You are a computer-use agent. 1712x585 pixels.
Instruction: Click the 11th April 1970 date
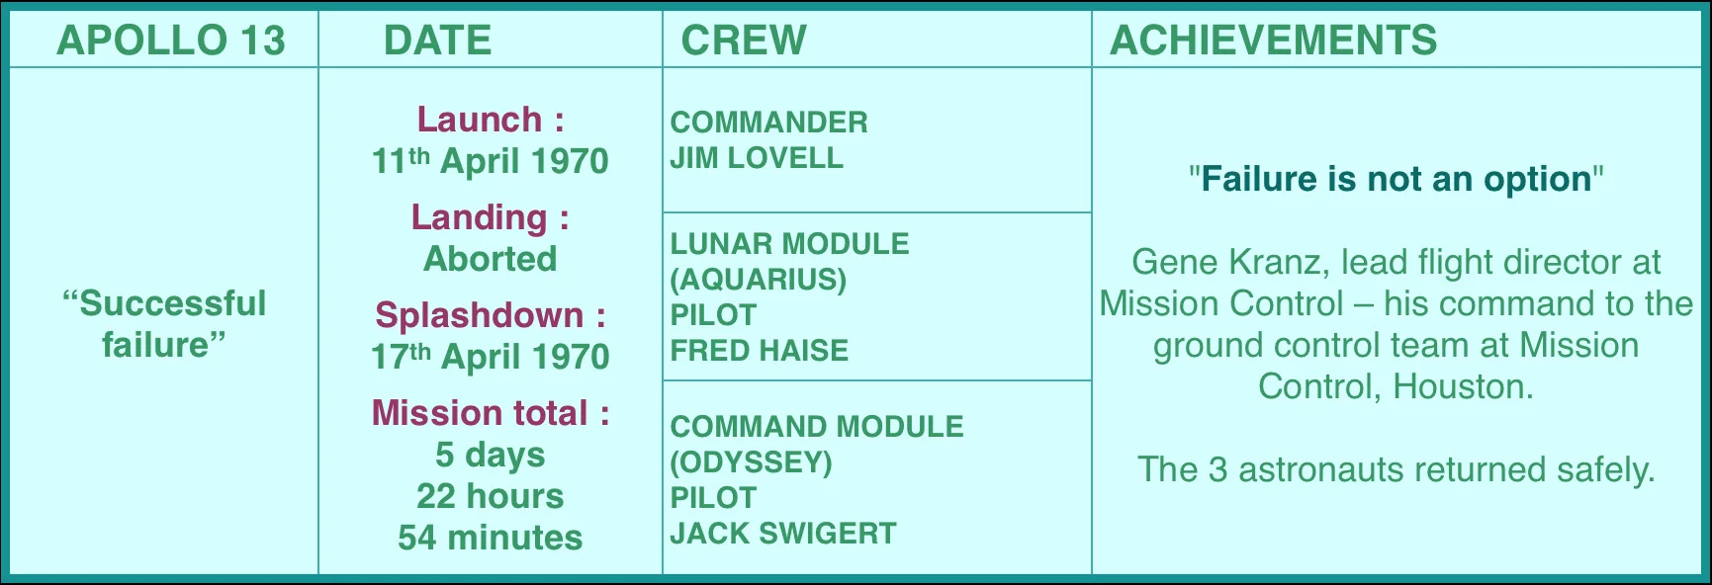click(491, 161)
